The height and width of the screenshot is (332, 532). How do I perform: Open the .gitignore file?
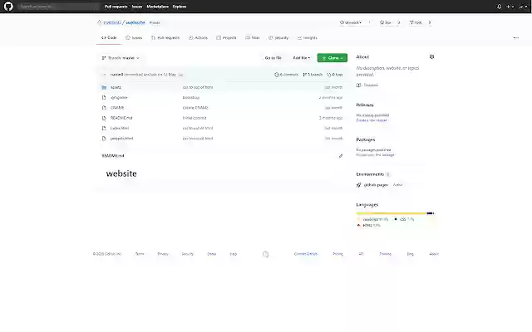coord(119,98)
